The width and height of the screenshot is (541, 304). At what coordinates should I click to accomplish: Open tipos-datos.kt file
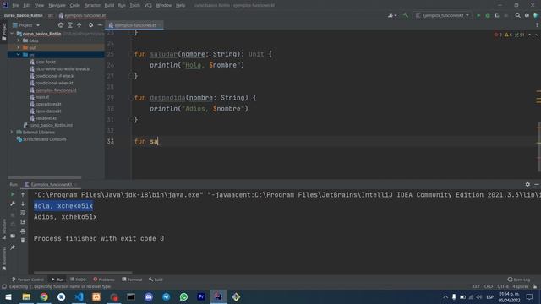click(48, 111)
